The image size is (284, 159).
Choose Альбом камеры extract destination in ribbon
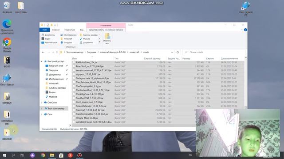[x=89, y=35]
